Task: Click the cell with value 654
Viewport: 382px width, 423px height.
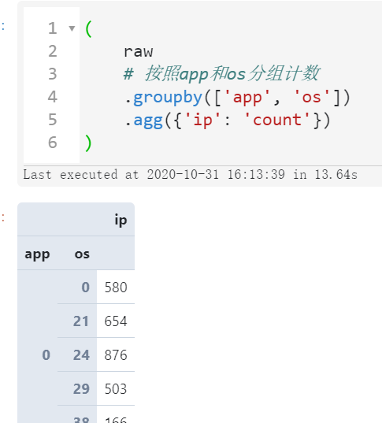Action: [x=116, y=321]
